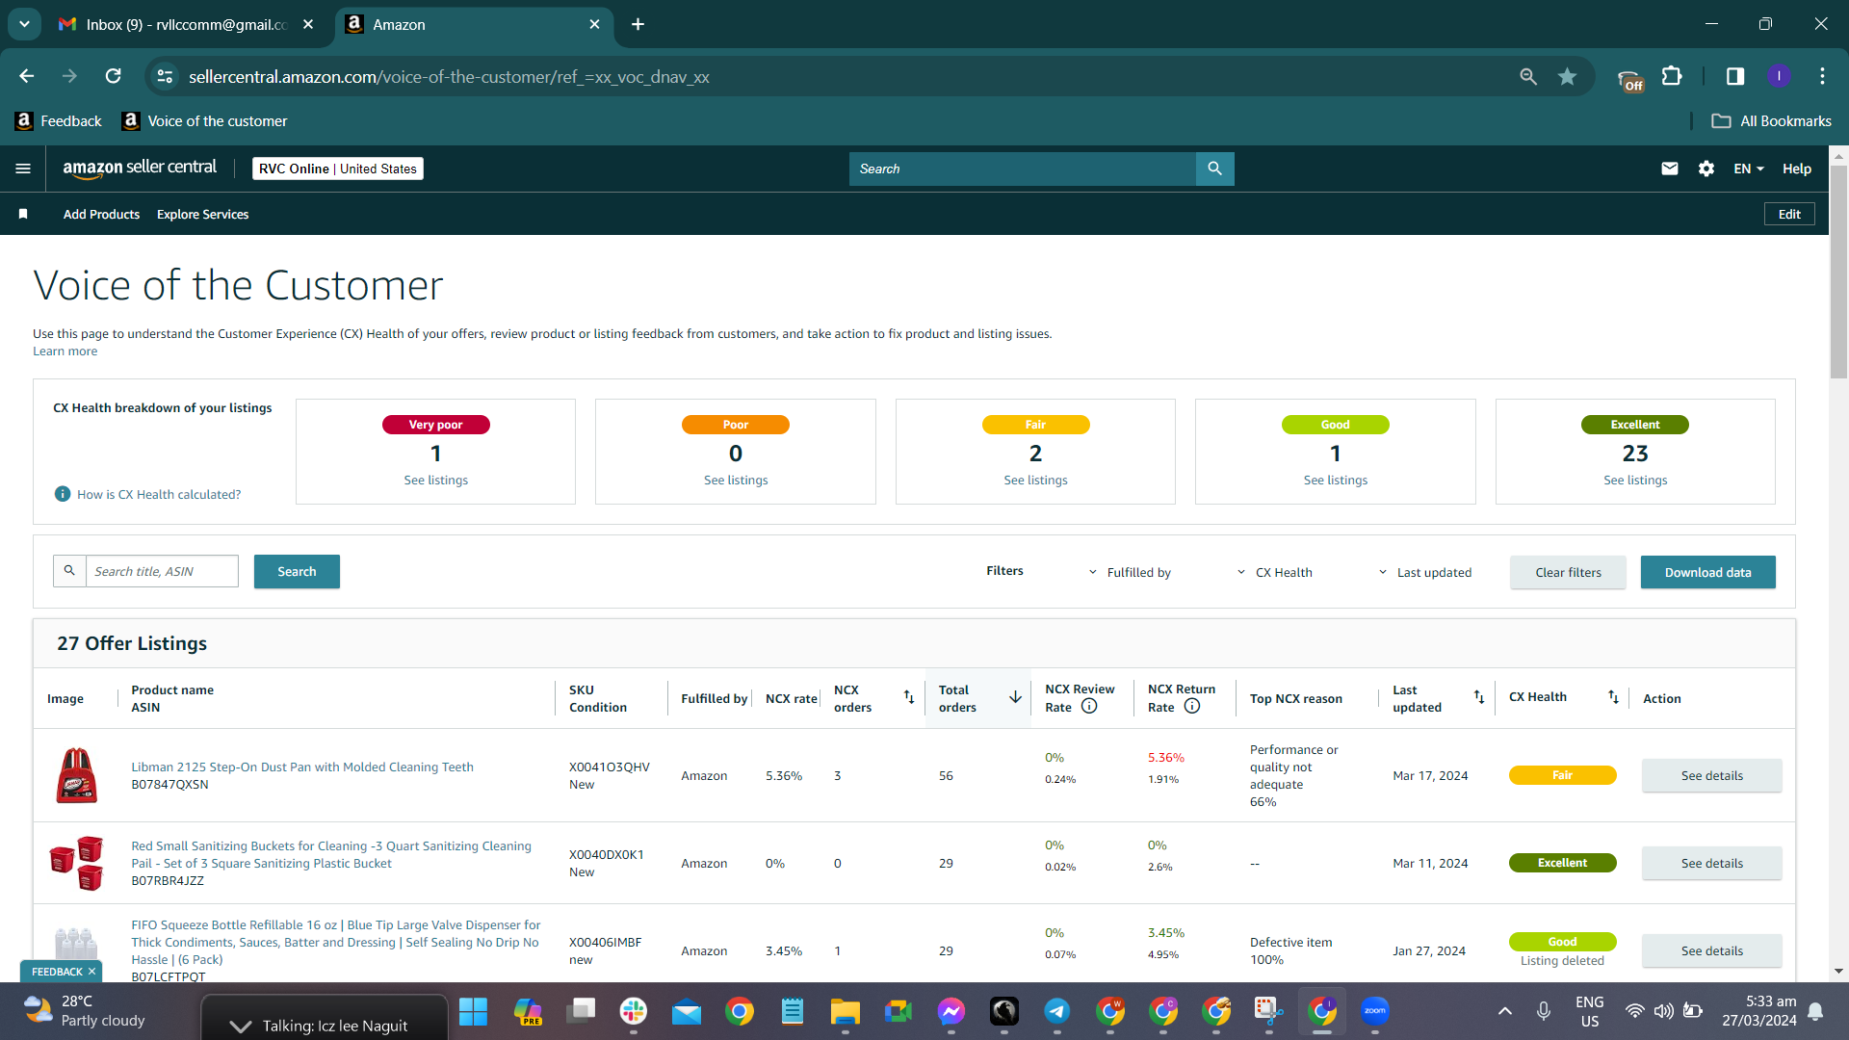This screenshot has width=1849, height=1040.
Task: Close the FEEDBACK tab with its X
Action: (x=91, y=971)
